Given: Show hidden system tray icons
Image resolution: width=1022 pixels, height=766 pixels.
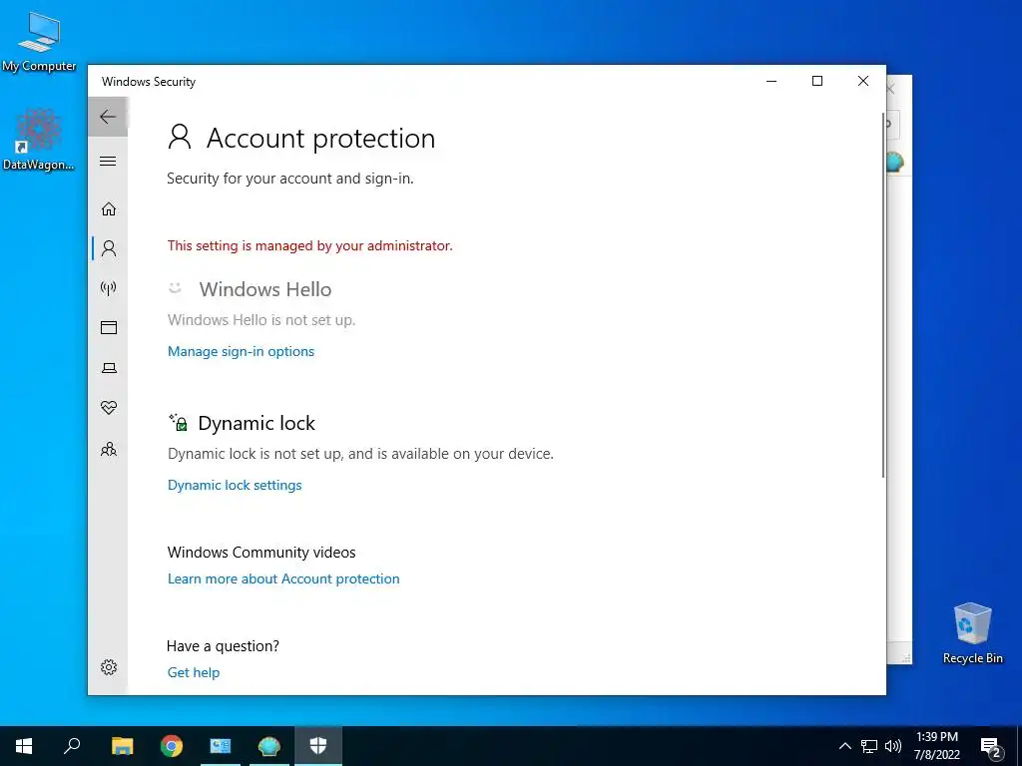Looking at the screenshot, I should click(844, 746).
